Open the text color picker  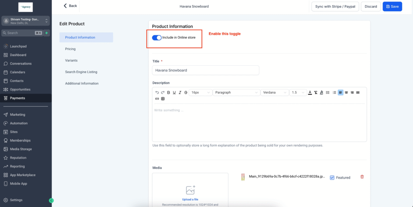(310, 92)
